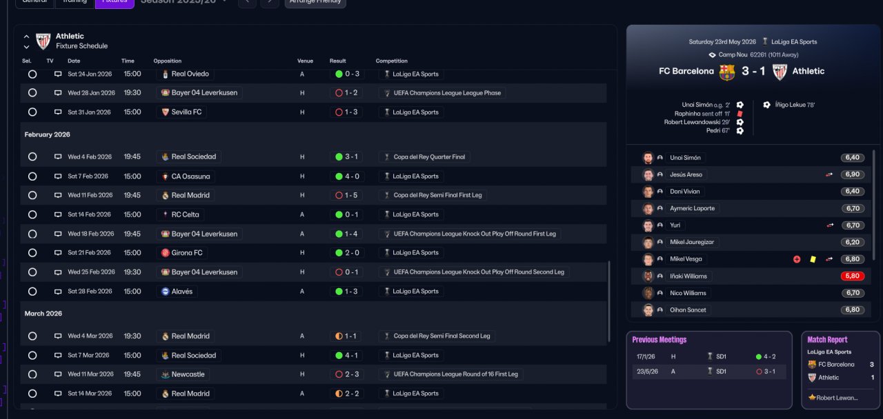Go to previous season with left arrow
This screenshot has height=419, width=883.
click(247, 2)
